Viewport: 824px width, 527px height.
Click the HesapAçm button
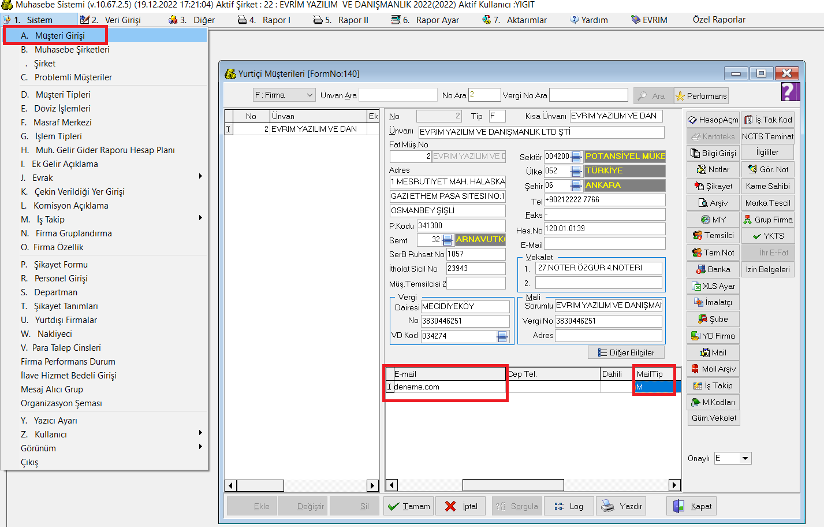(x=713, y=120)
